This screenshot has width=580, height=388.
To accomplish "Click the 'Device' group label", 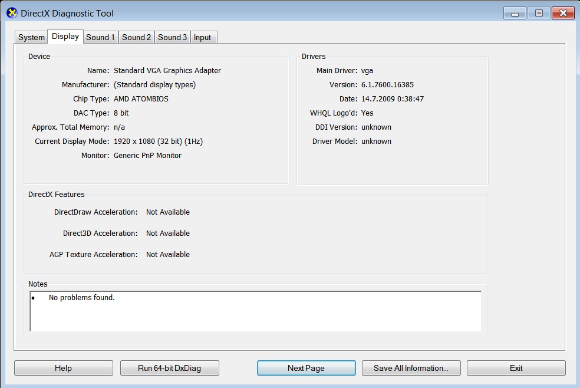I will (39, 56).
